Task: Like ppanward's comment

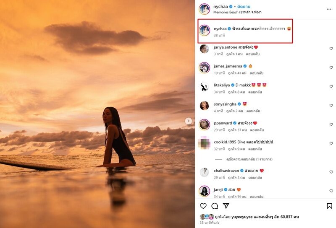Action: click(x=331, y=124)
